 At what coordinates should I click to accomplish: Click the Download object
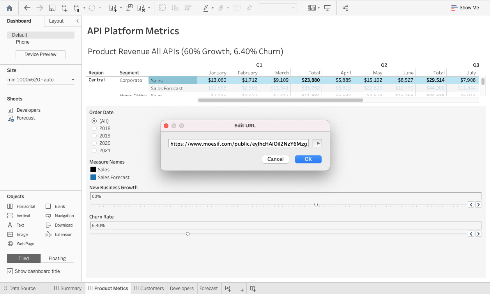[x=59, y=225]
